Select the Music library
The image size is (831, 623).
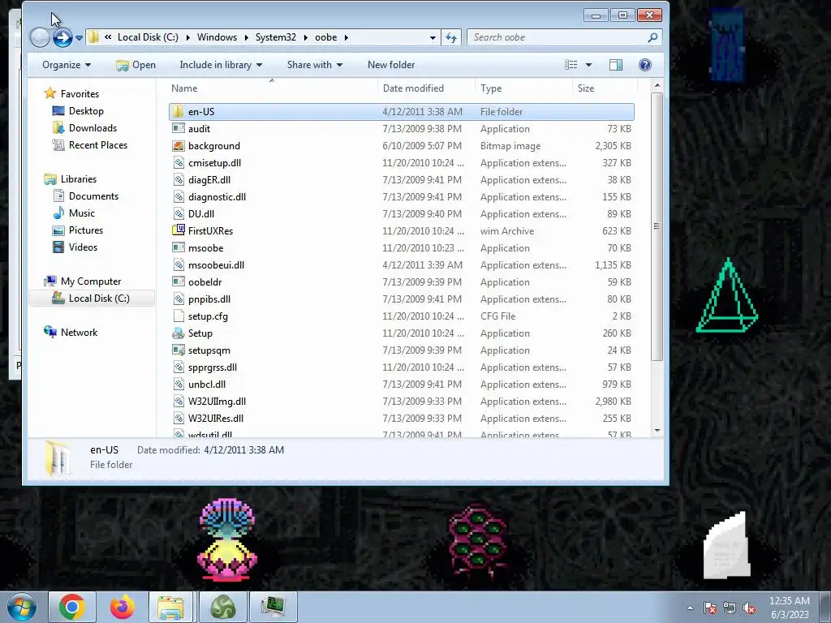tap(82, 213)
